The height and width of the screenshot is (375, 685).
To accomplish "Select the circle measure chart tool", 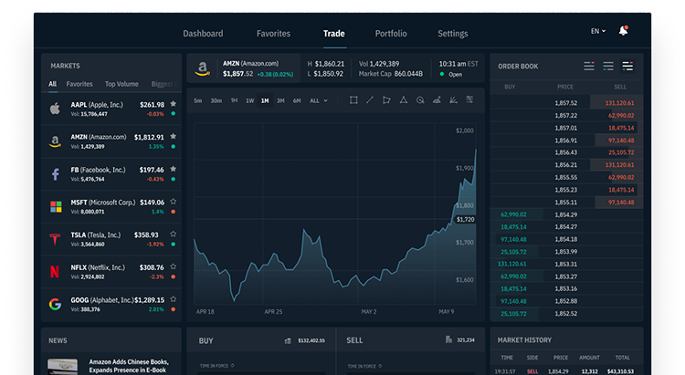I will [x=420, y=100].
